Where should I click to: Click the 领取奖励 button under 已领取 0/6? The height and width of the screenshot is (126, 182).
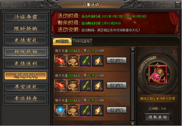pos(157,117)
